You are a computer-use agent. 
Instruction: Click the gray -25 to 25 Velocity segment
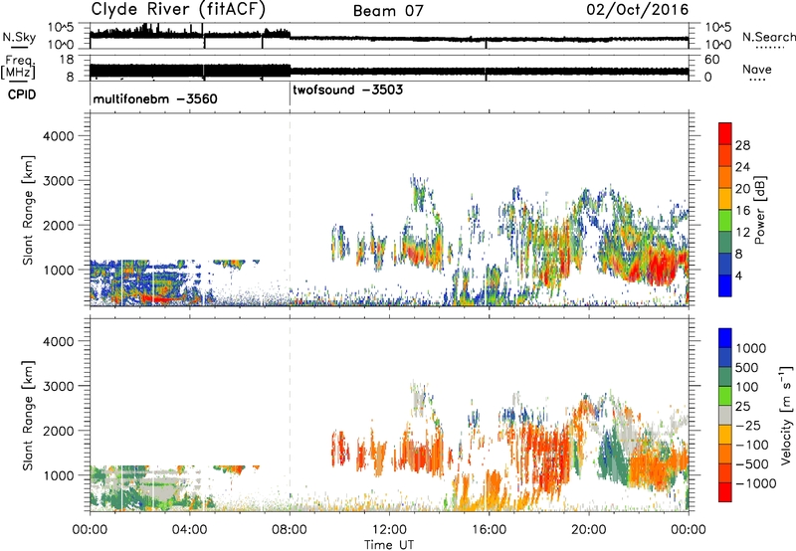[x=725, y=415]
